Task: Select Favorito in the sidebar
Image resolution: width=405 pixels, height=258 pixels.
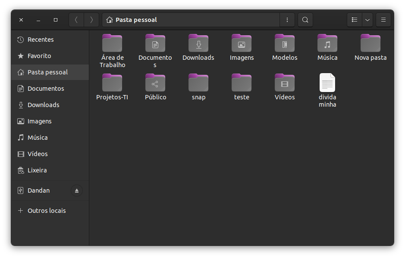Action: pyautogui.click(x=39, y=56)
